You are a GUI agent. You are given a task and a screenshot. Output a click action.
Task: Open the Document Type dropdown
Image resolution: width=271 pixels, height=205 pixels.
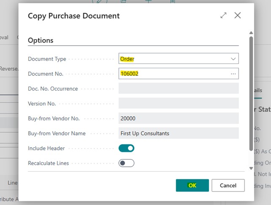tap(233, 59)
